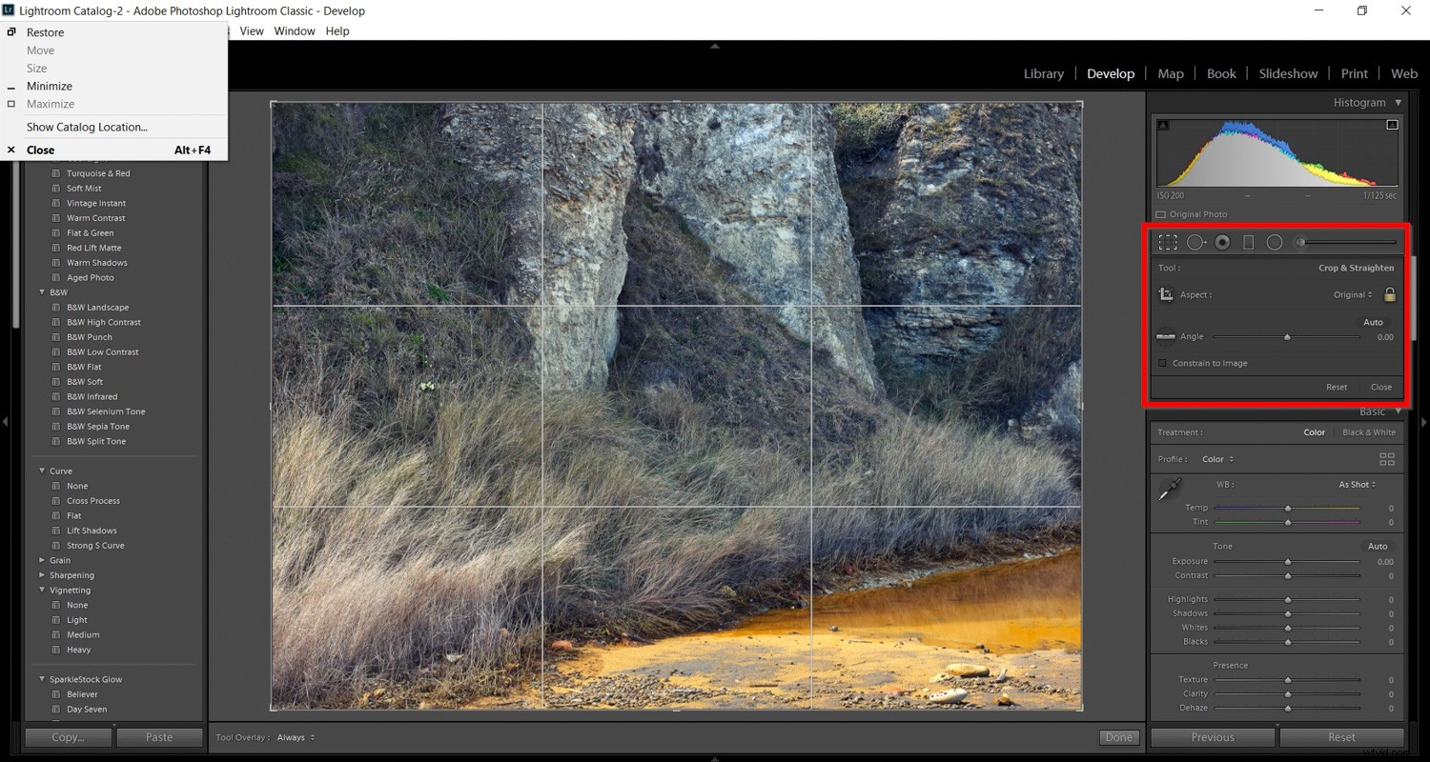Open the Profile Browser grid
Screen dimensions: 1430x762
pos(1388,458)
